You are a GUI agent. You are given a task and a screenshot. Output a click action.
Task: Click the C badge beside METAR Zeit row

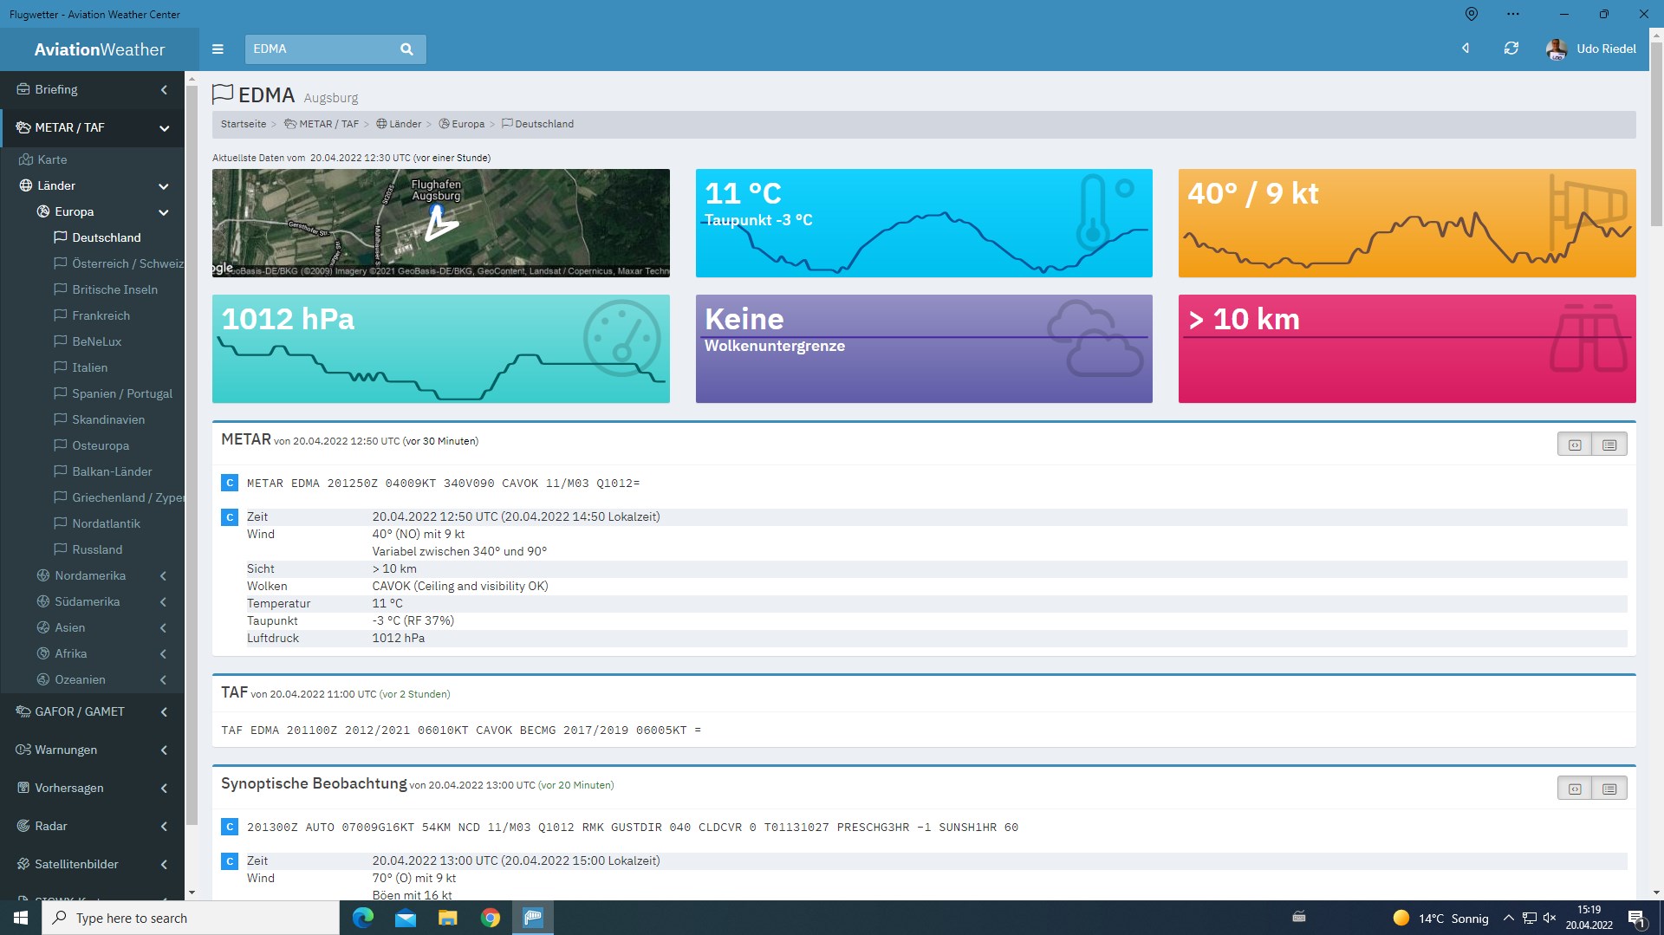click(230, 517)
